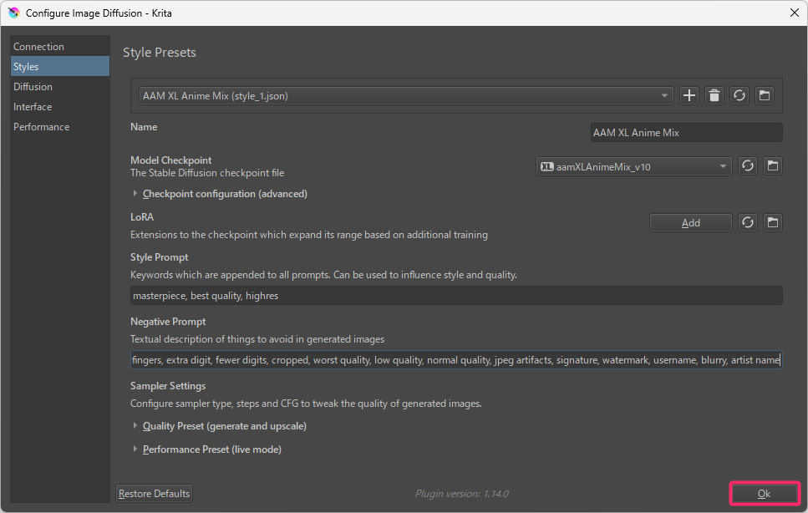Click the Add LoRA button

[x=690, y=222]
